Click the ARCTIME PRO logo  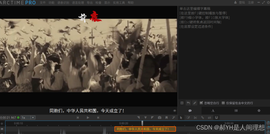tap(18, 3)
